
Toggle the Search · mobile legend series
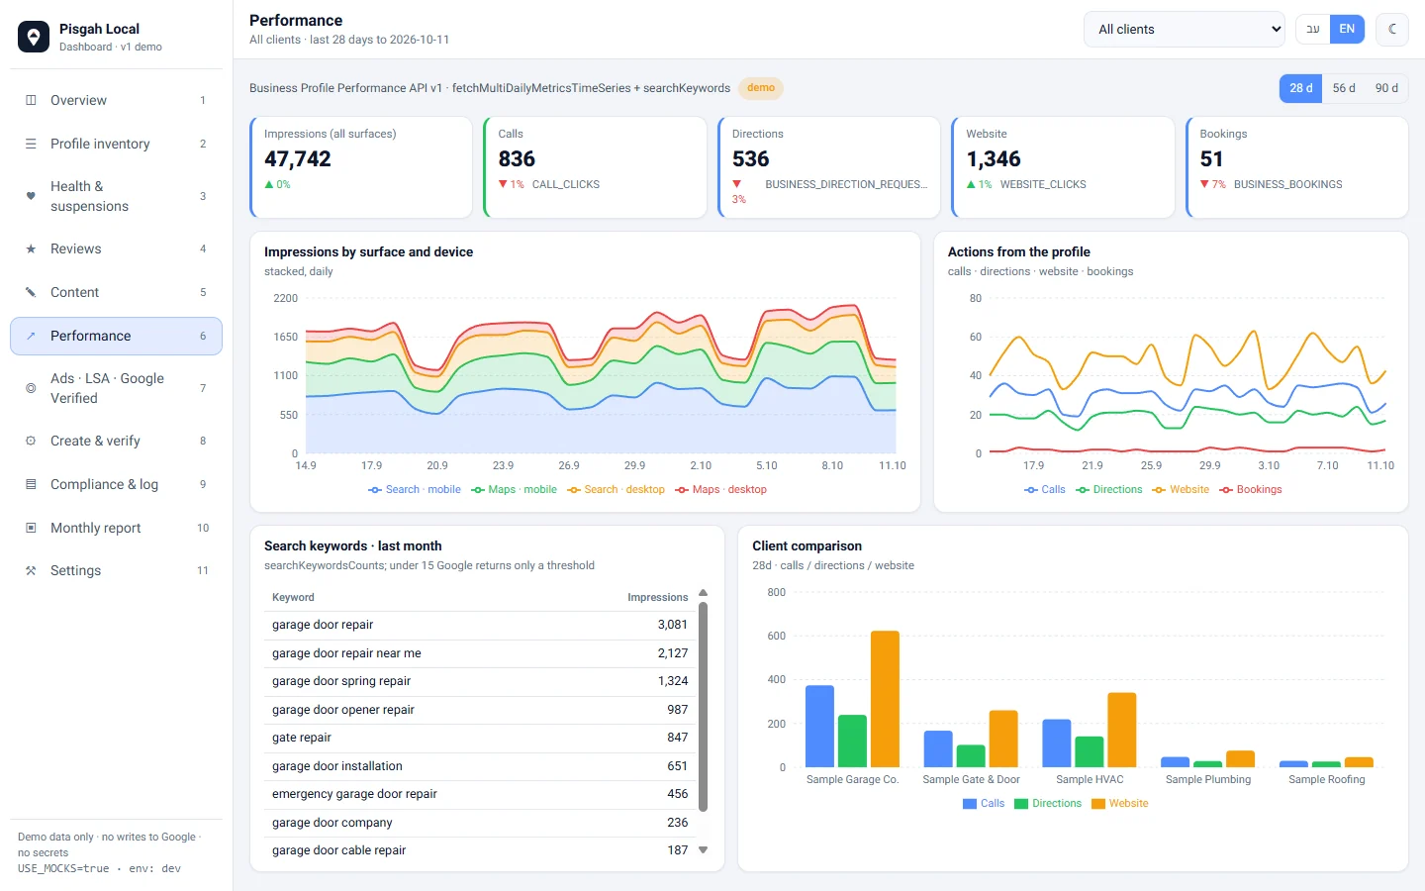(x=415, y=489)
